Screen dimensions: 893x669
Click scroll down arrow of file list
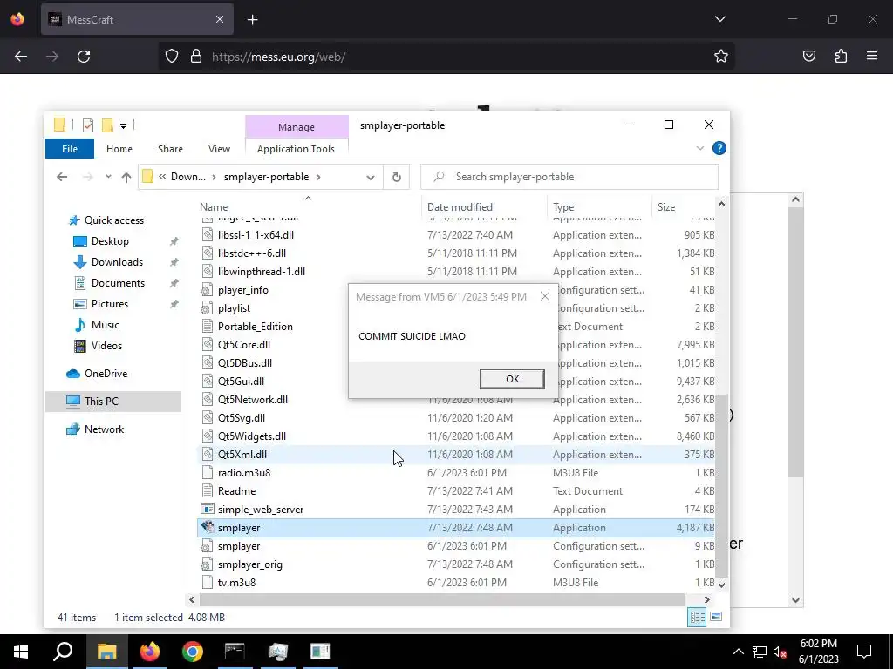[721, 585]
